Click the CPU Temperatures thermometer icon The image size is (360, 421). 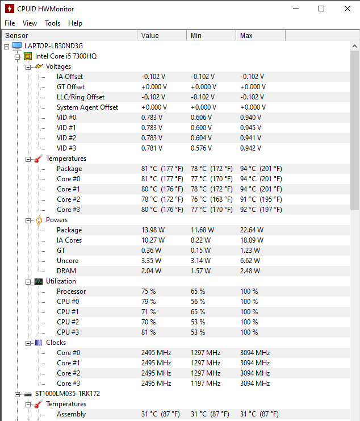tap(39, 159)
